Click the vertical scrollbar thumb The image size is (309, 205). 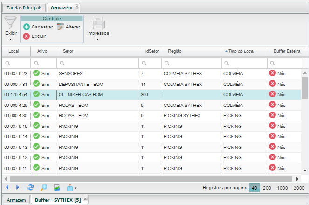click(x=305, y=88)
